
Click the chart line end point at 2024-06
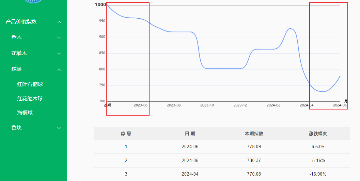[340, 76]
